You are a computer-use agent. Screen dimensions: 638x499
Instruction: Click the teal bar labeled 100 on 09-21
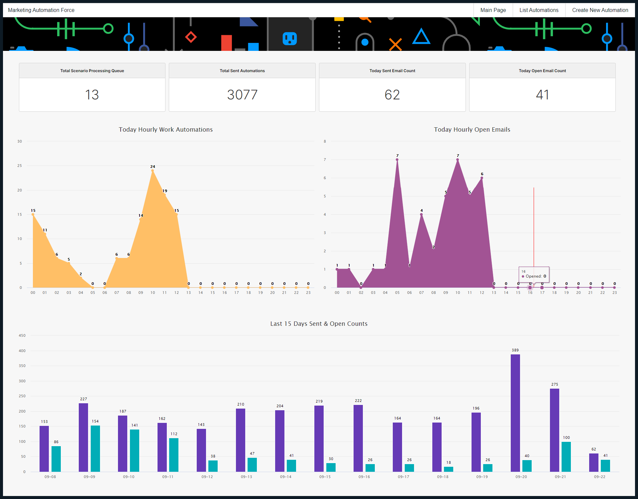pyautogui.click(x=566, y=457)
